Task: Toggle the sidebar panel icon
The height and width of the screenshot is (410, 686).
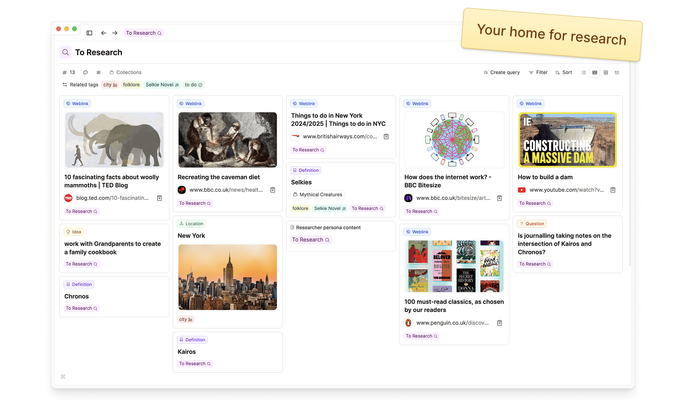Action: pos(89,33)
